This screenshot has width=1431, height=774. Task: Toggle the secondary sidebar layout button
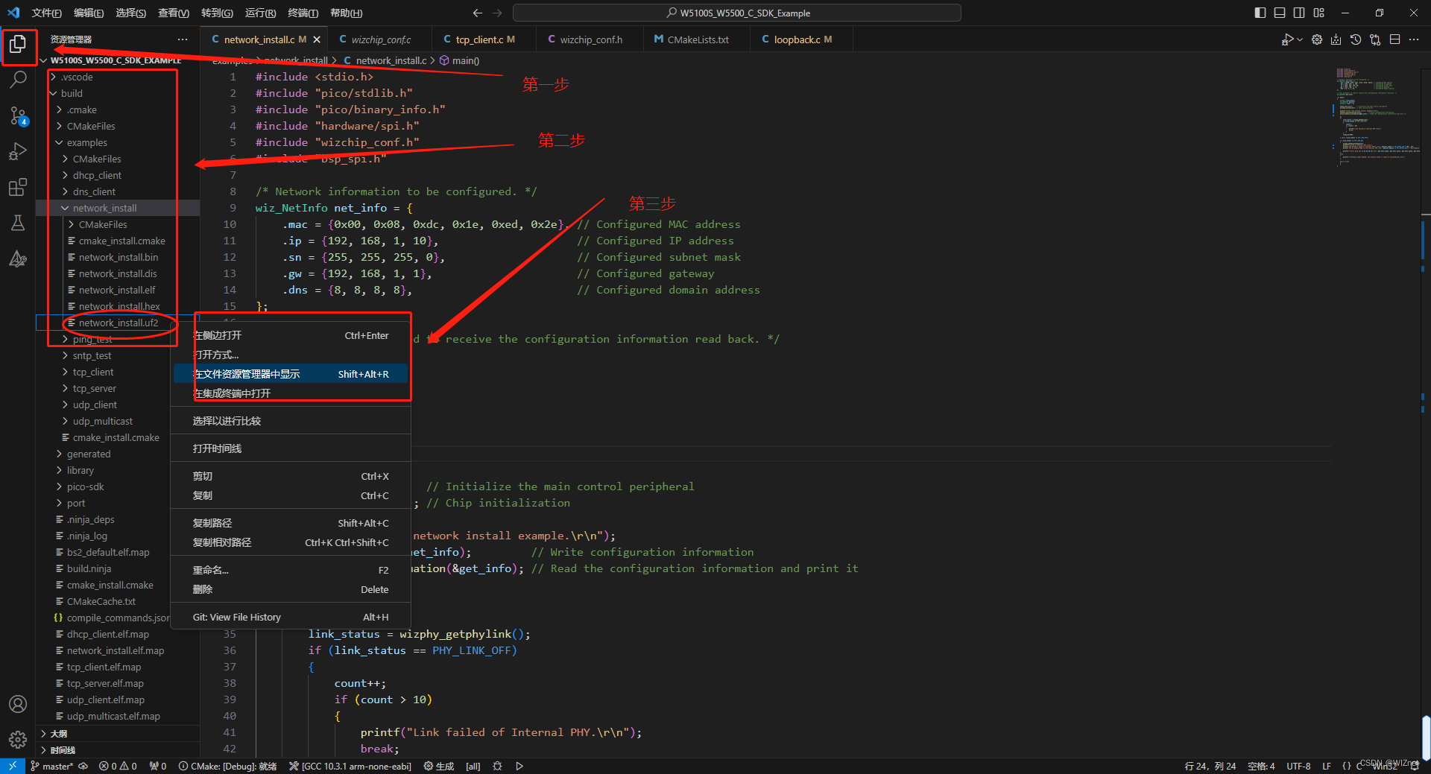point(1299,13)
